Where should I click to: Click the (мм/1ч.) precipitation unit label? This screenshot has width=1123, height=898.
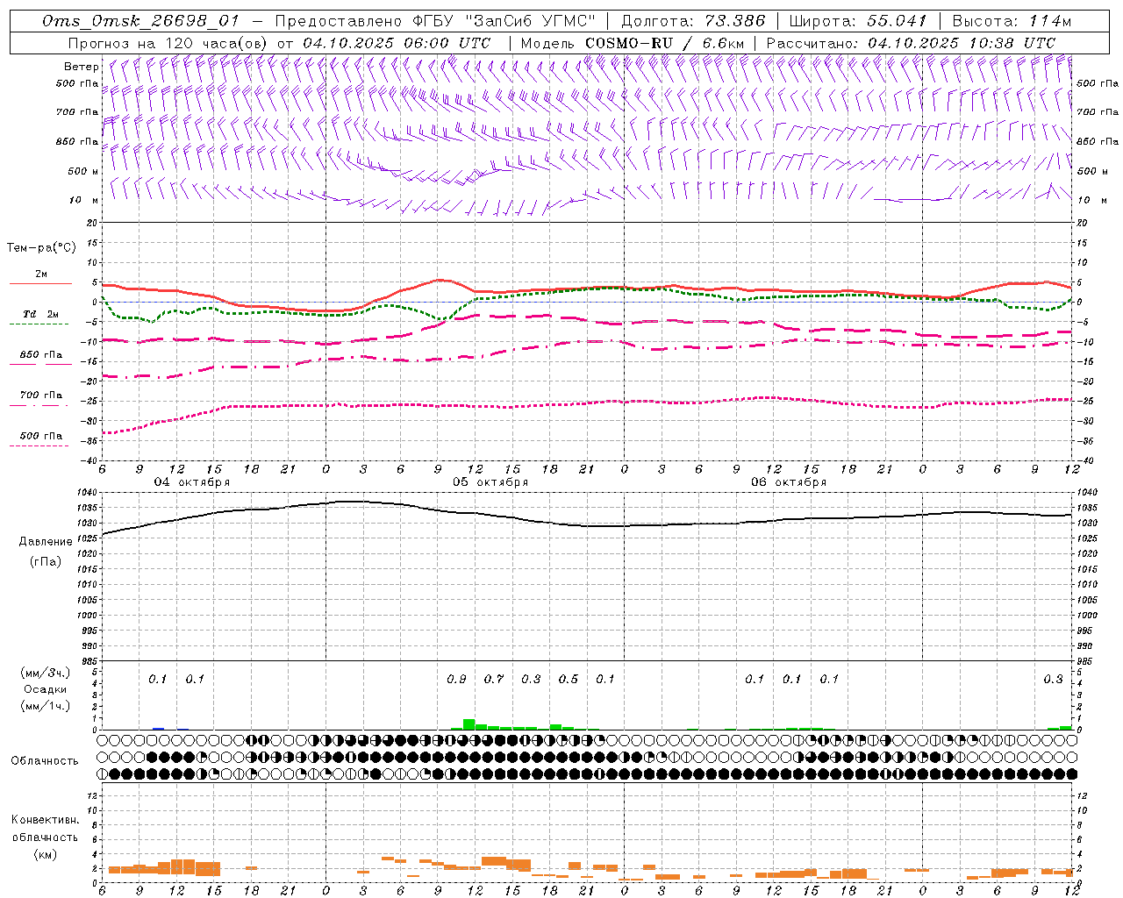(45, 706)
